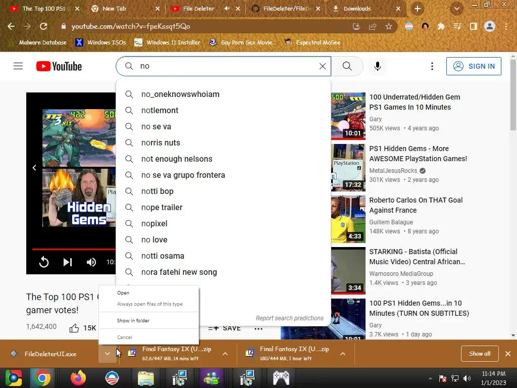Open the browser extensions puzzle icon
The height and width of the screenshot is (388, 517).
pos(441,26)
